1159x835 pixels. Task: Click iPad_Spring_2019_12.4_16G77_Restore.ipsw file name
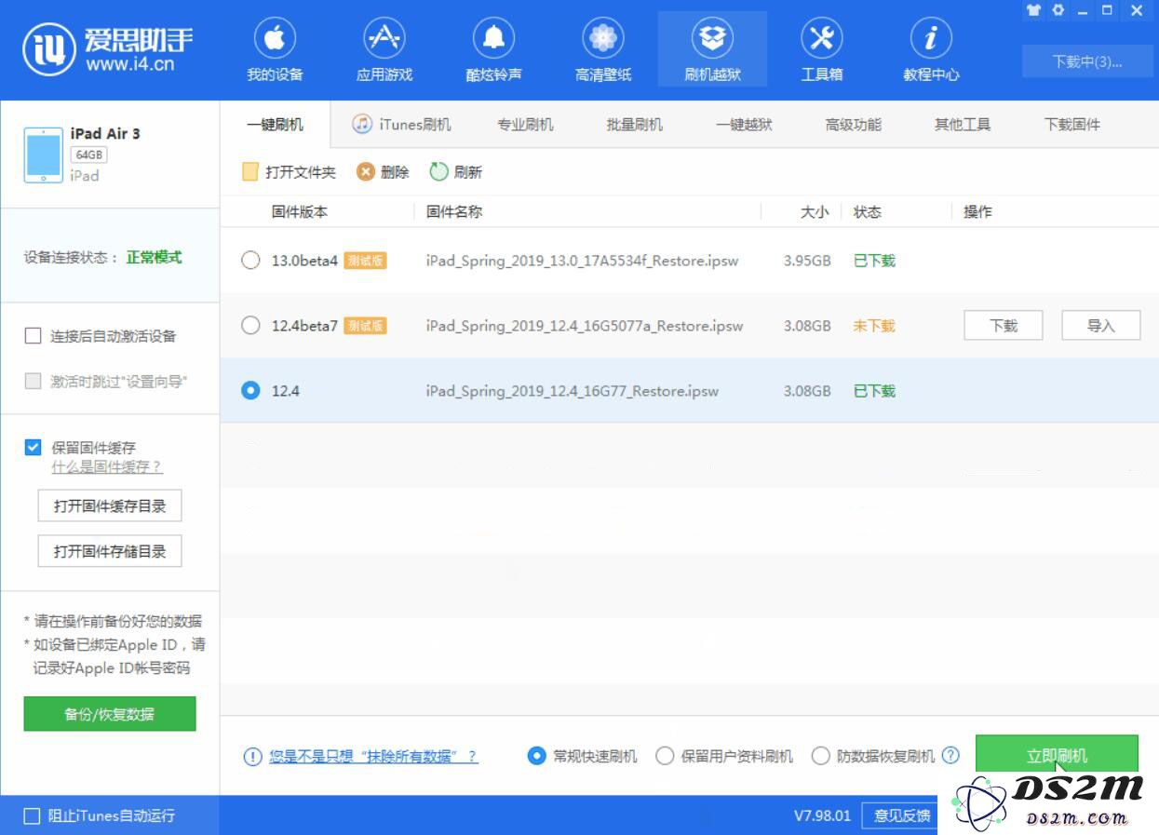[x=573, y=391]
